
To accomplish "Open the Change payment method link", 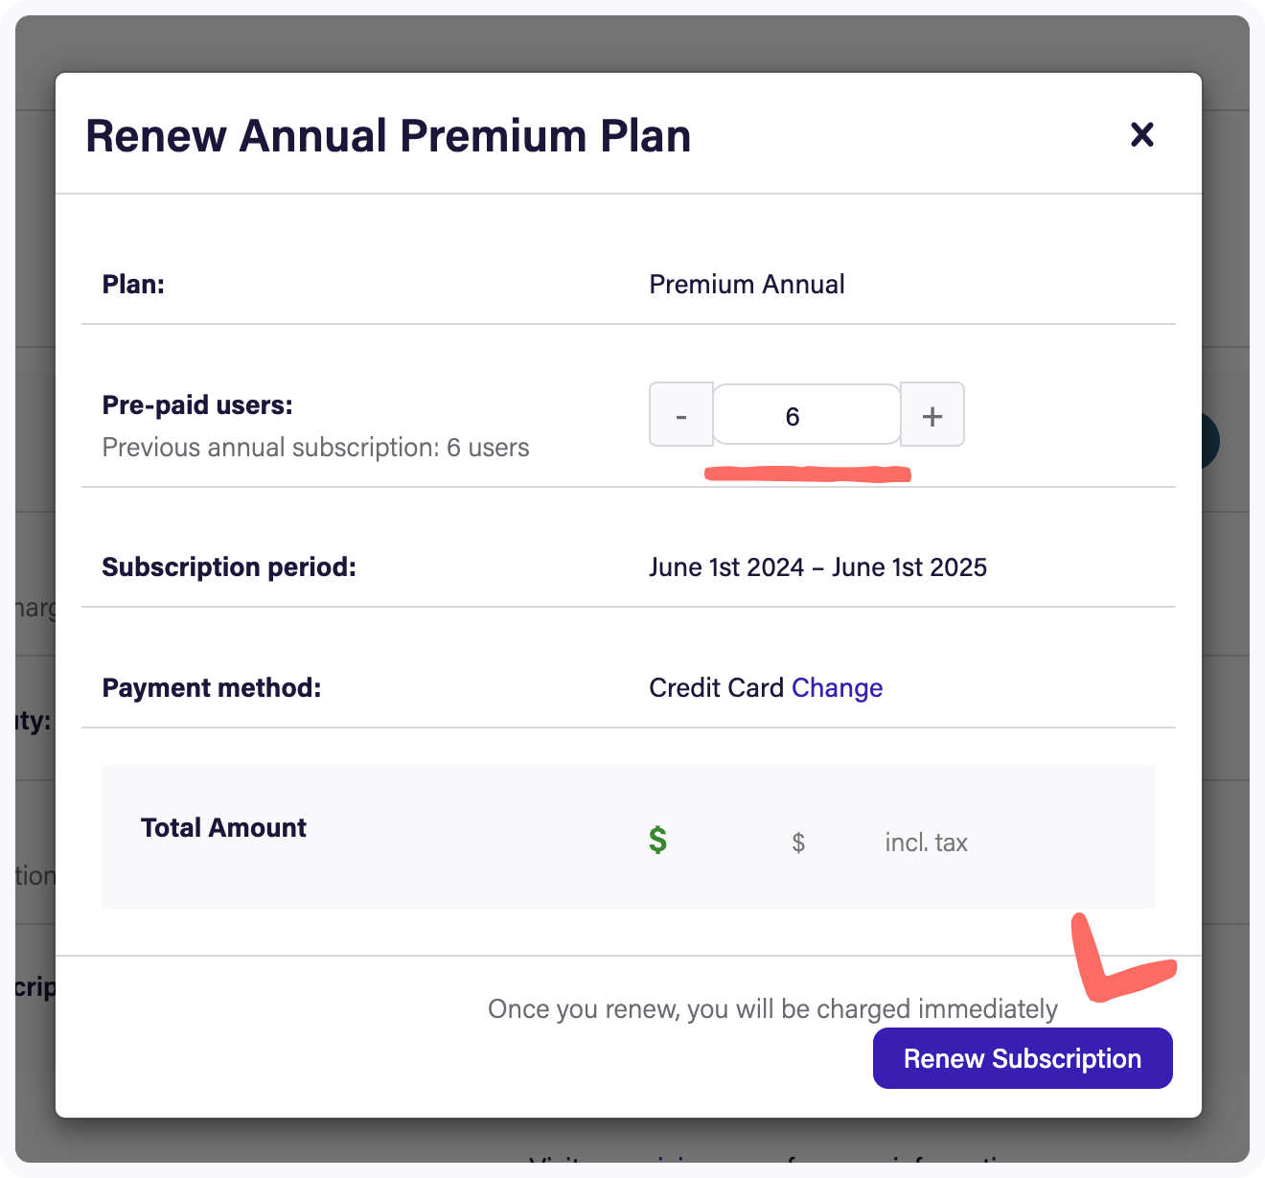I will click(837, 688).
